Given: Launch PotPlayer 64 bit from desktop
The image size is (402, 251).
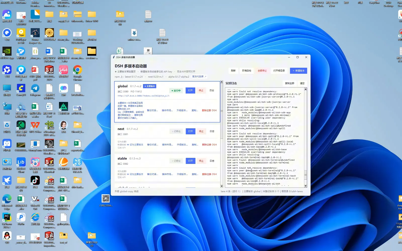Looking at the screenshot, I should click(x=21, y=36).
